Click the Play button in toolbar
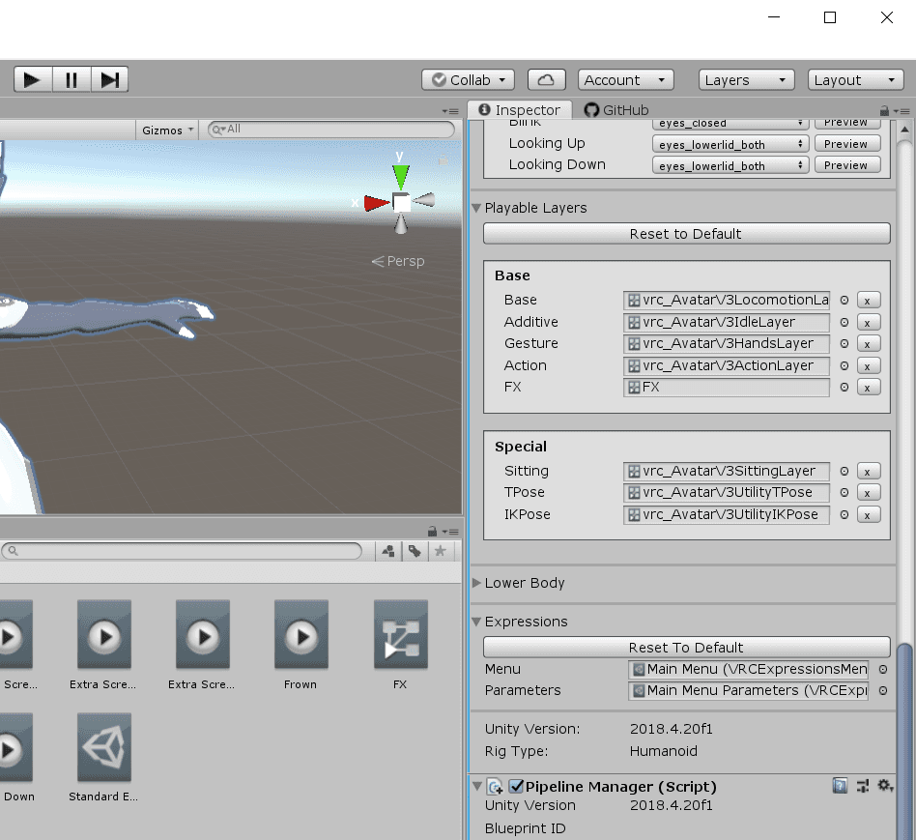 pyautogui.click(x=33, y=79)
